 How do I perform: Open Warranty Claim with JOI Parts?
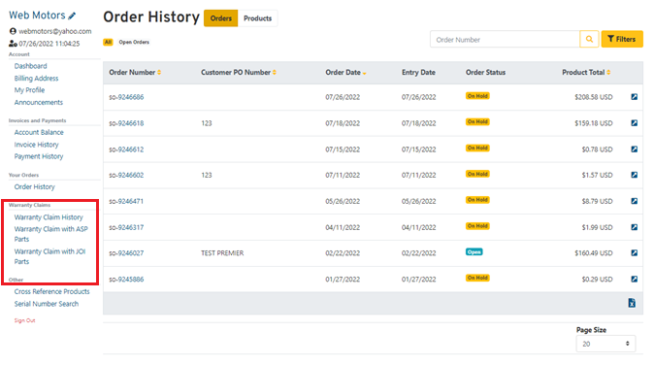click(x=49, y=256)
